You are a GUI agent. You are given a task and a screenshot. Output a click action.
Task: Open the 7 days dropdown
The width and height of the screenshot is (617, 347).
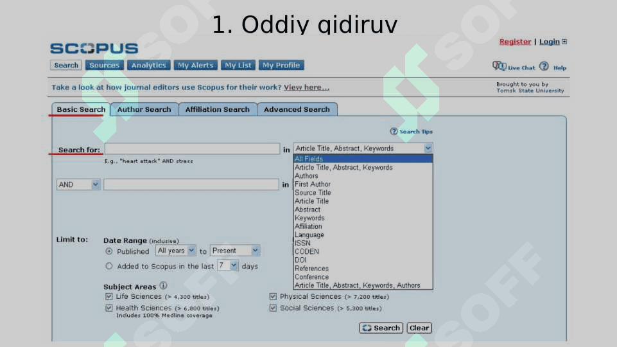228,265
